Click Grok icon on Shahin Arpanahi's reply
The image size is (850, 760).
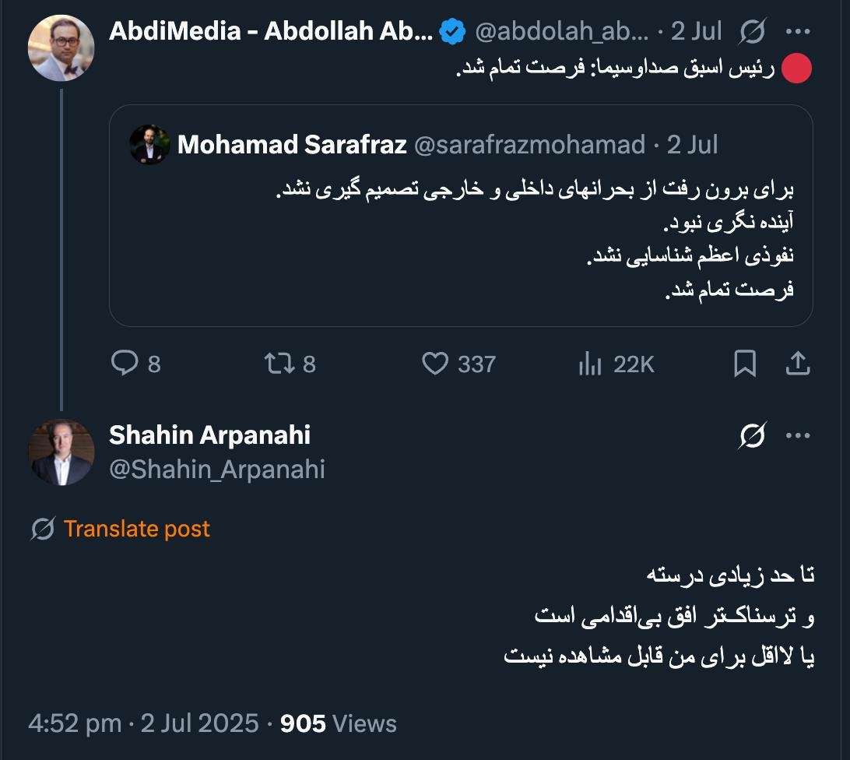click(x=753, y=436)
